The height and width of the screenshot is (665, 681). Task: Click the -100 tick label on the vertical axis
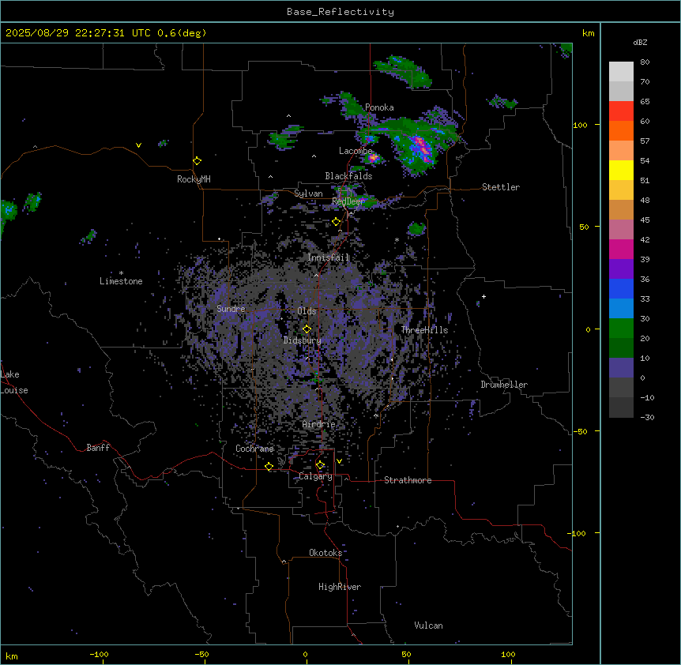tap(578, 533)
